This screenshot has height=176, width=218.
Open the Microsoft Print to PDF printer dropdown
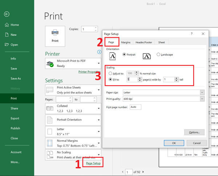pyautogui.click(x=73, y=63)
